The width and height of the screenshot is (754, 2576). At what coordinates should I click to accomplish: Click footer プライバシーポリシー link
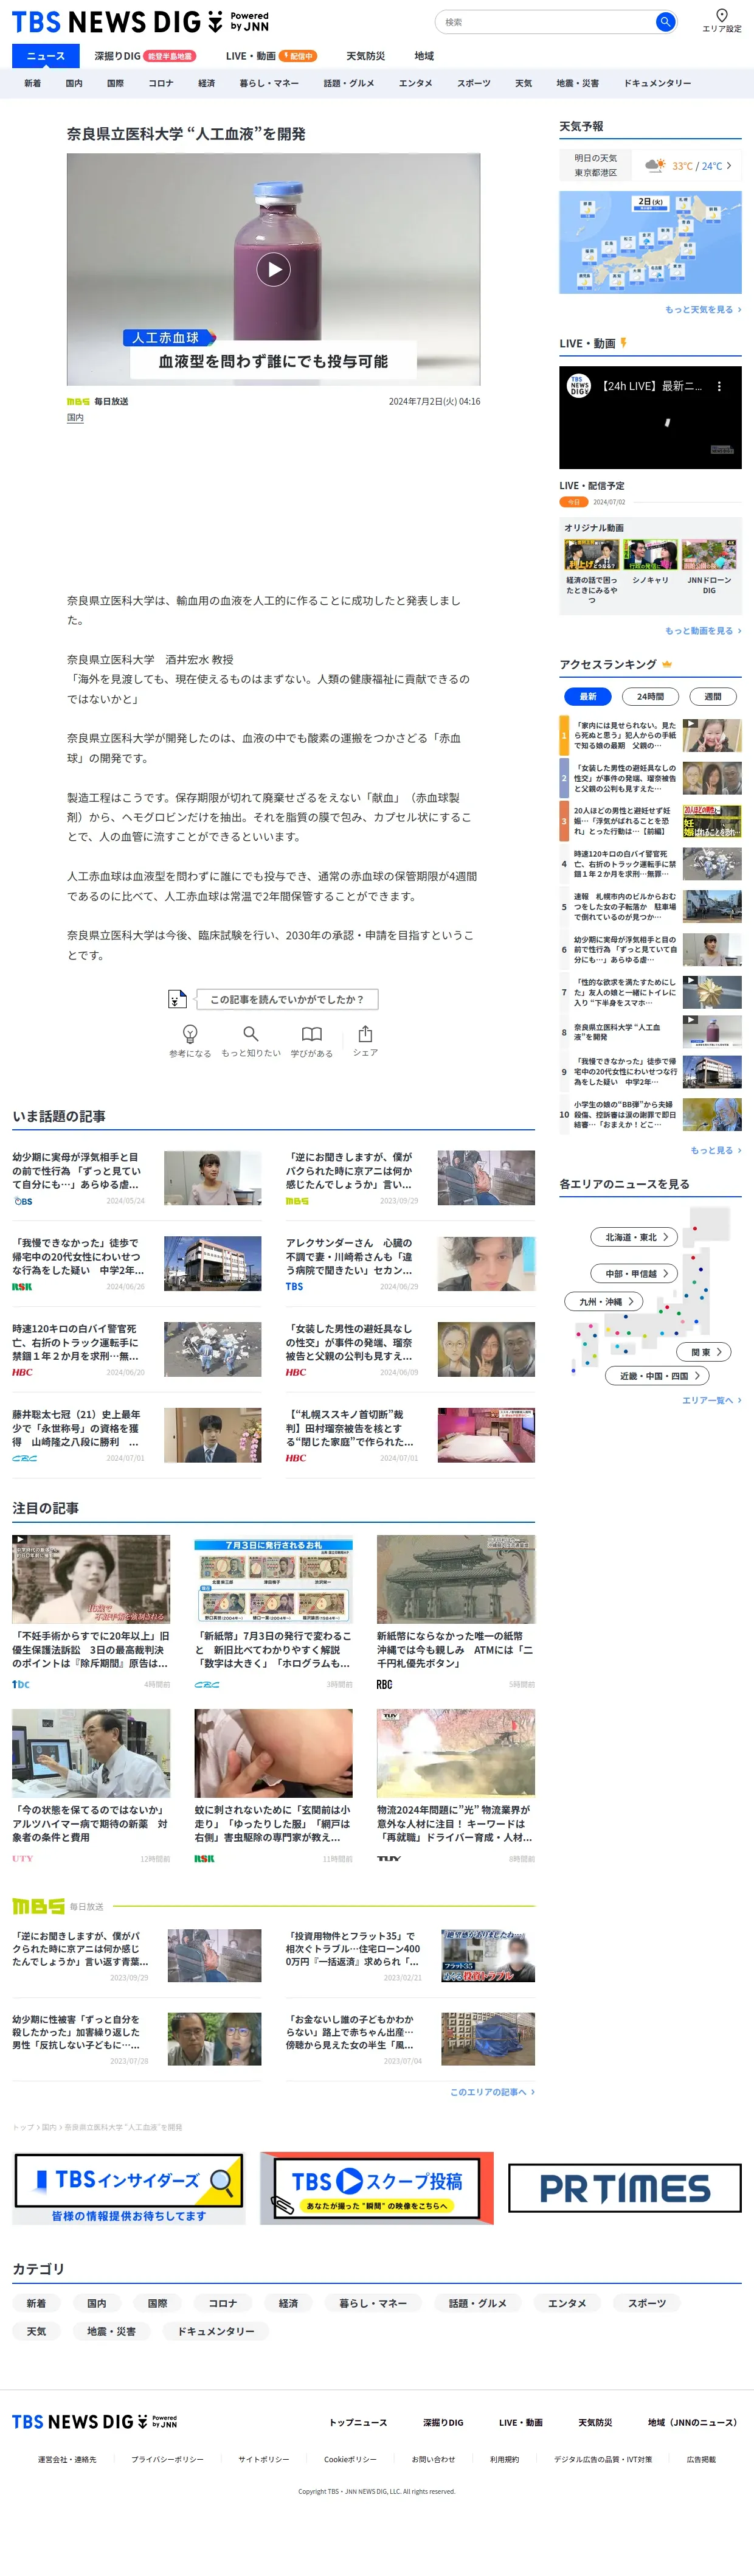[x=167, y=2459]
